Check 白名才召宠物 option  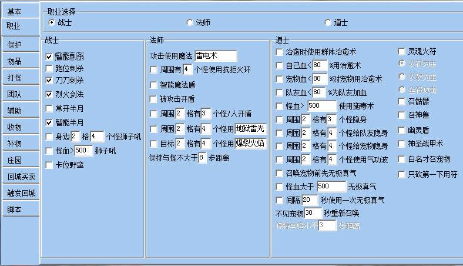401,159
